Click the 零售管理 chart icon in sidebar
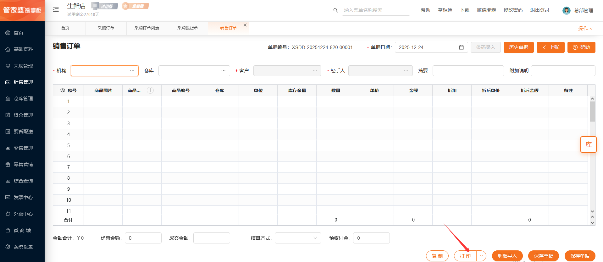This screenshot has width=603, height=262. (8, 148)
